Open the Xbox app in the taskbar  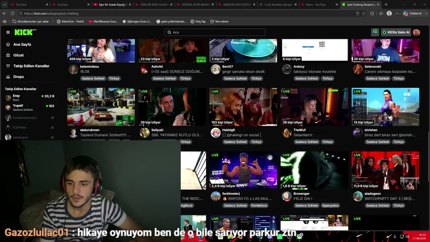[299, 237]
